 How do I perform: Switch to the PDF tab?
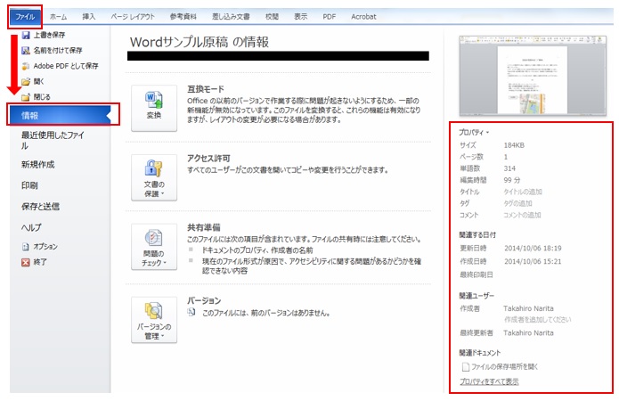[329, 17]
